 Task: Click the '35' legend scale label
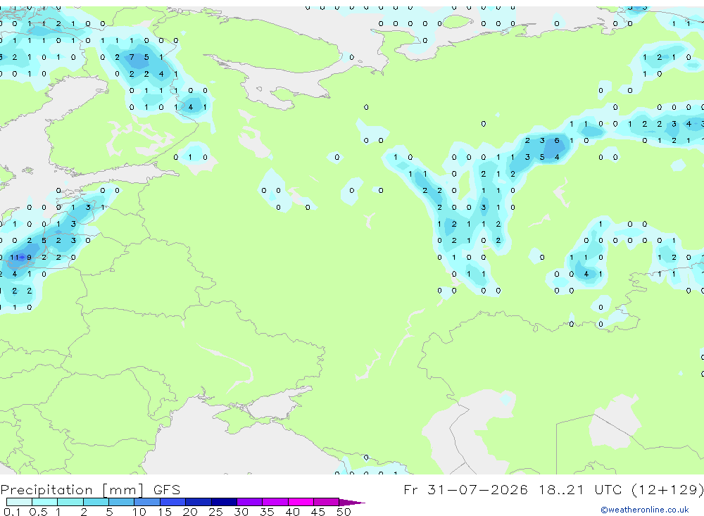click(x=267, y=512)
